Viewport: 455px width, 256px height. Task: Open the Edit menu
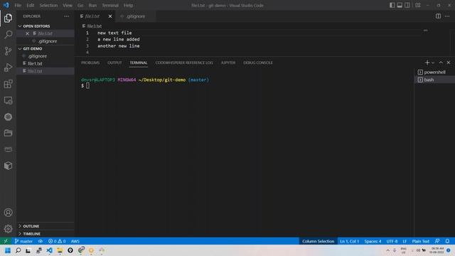pyautogui.click(x=30, y=5)
